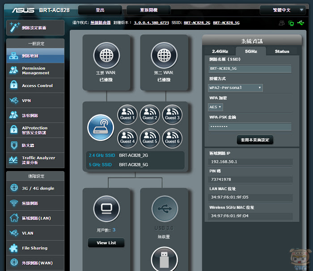The height and width of the screenshot is (271, 313).
Task: Click the primary WAN globe icon
Action: 106,55
